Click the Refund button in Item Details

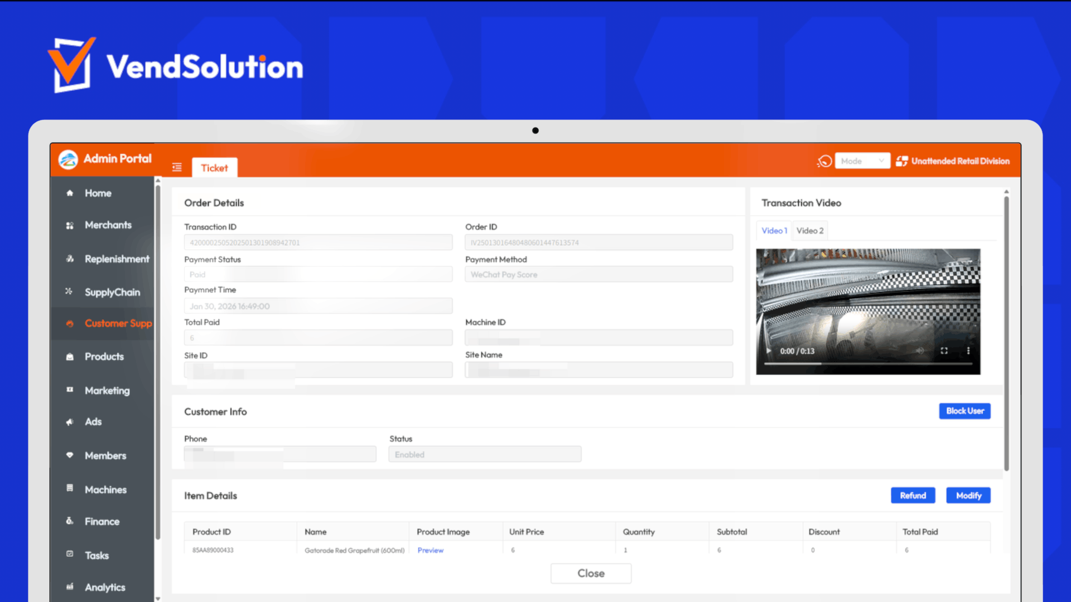(x=913, y=495)
